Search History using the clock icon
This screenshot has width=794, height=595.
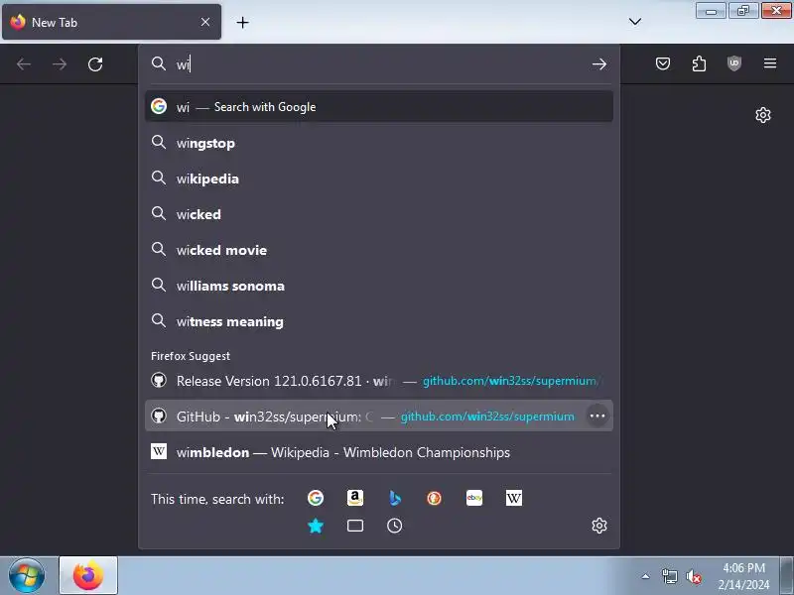click(x=394, y=527)
